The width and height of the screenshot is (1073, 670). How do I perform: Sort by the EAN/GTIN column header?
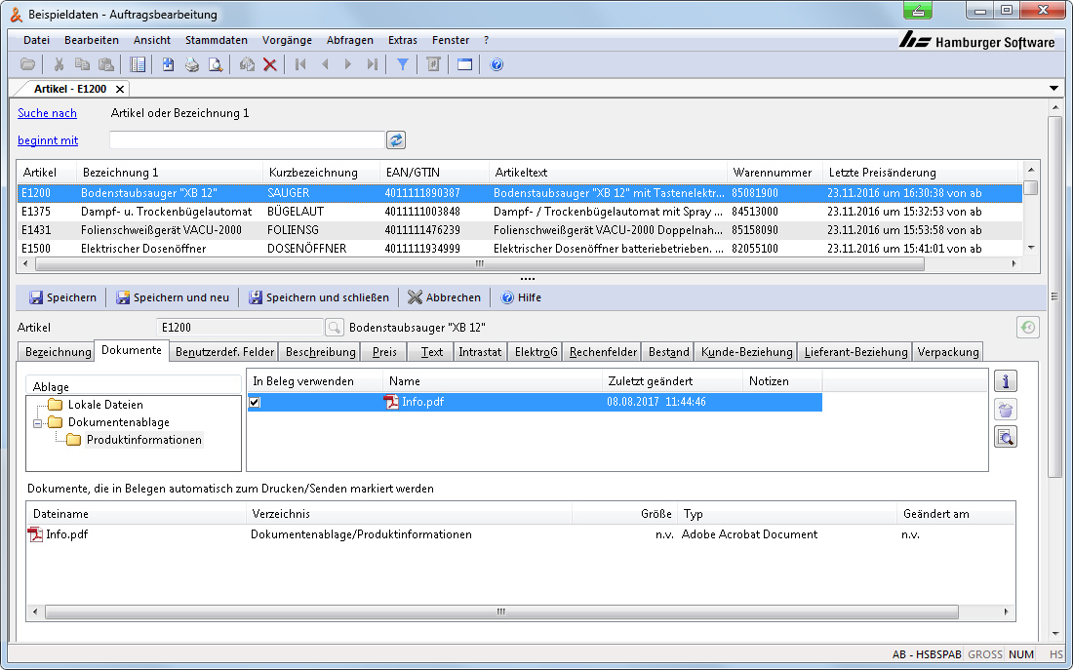point(434,173)
